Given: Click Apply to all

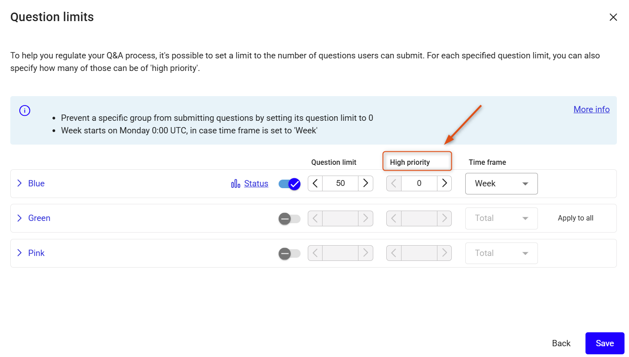Looking at the screenshot, I should pyautogui.click(x=576, y=218).
